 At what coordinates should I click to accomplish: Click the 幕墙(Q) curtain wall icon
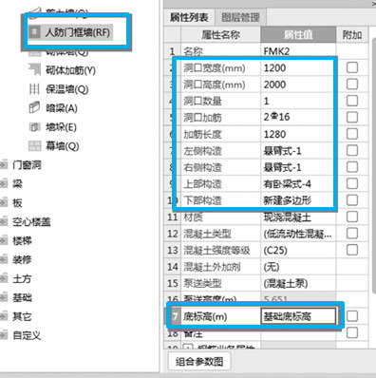34,146
